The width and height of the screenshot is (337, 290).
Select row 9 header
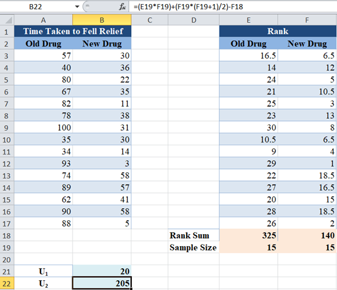pyautogui.click(x=6, y=128)
